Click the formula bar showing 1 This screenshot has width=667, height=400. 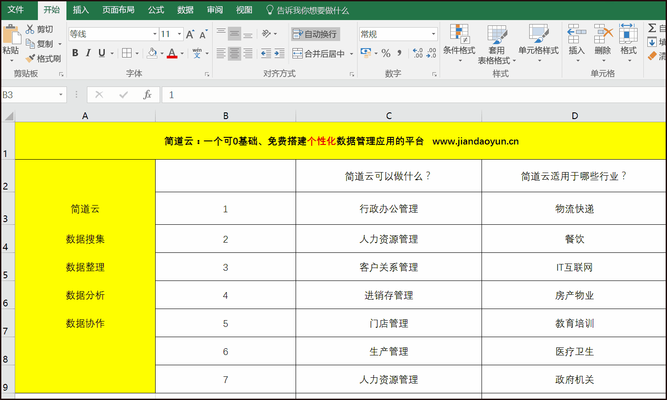[414, 95]
